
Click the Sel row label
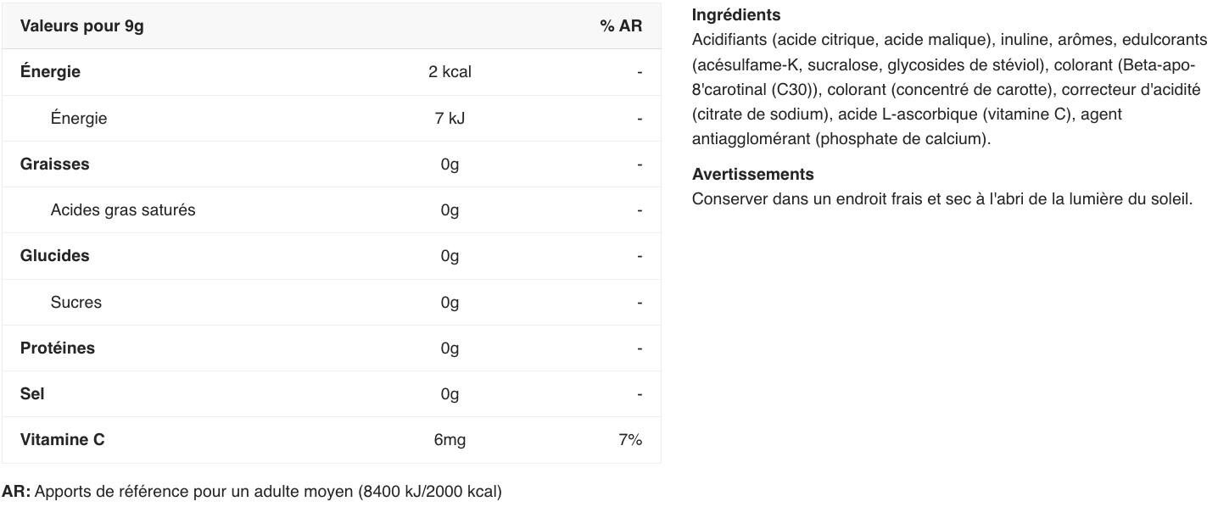click(x=32, y=394)
